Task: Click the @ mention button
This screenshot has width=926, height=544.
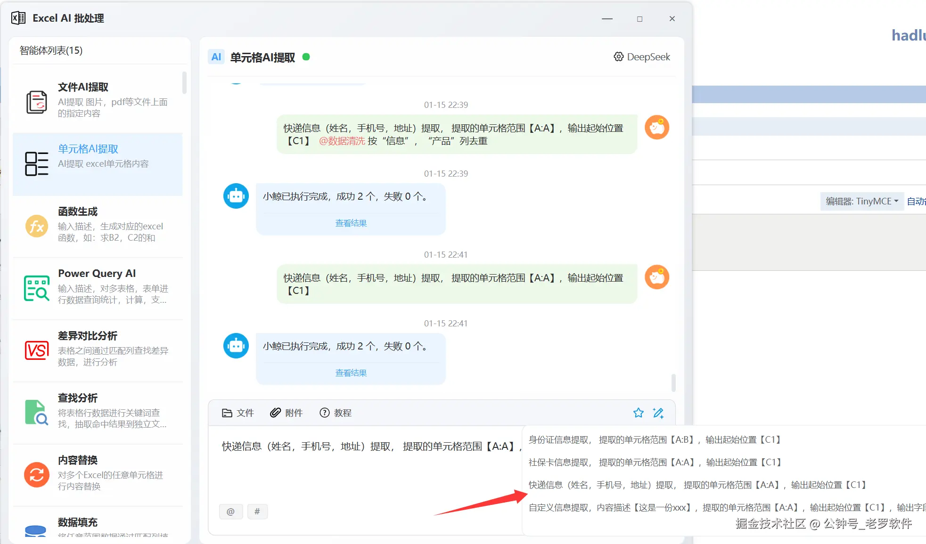Action: point(230,512)
